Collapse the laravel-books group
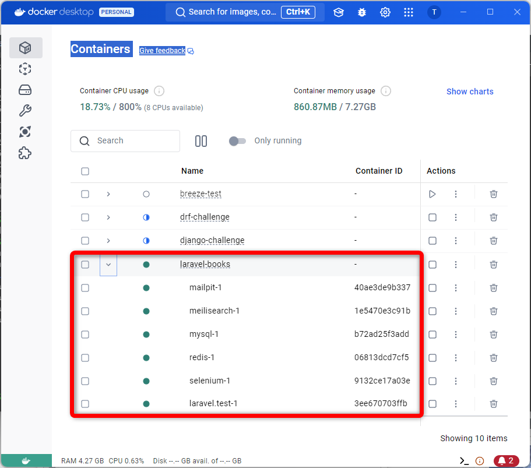Viewport: 531px width, 468px height. click(x=108, y=264)
